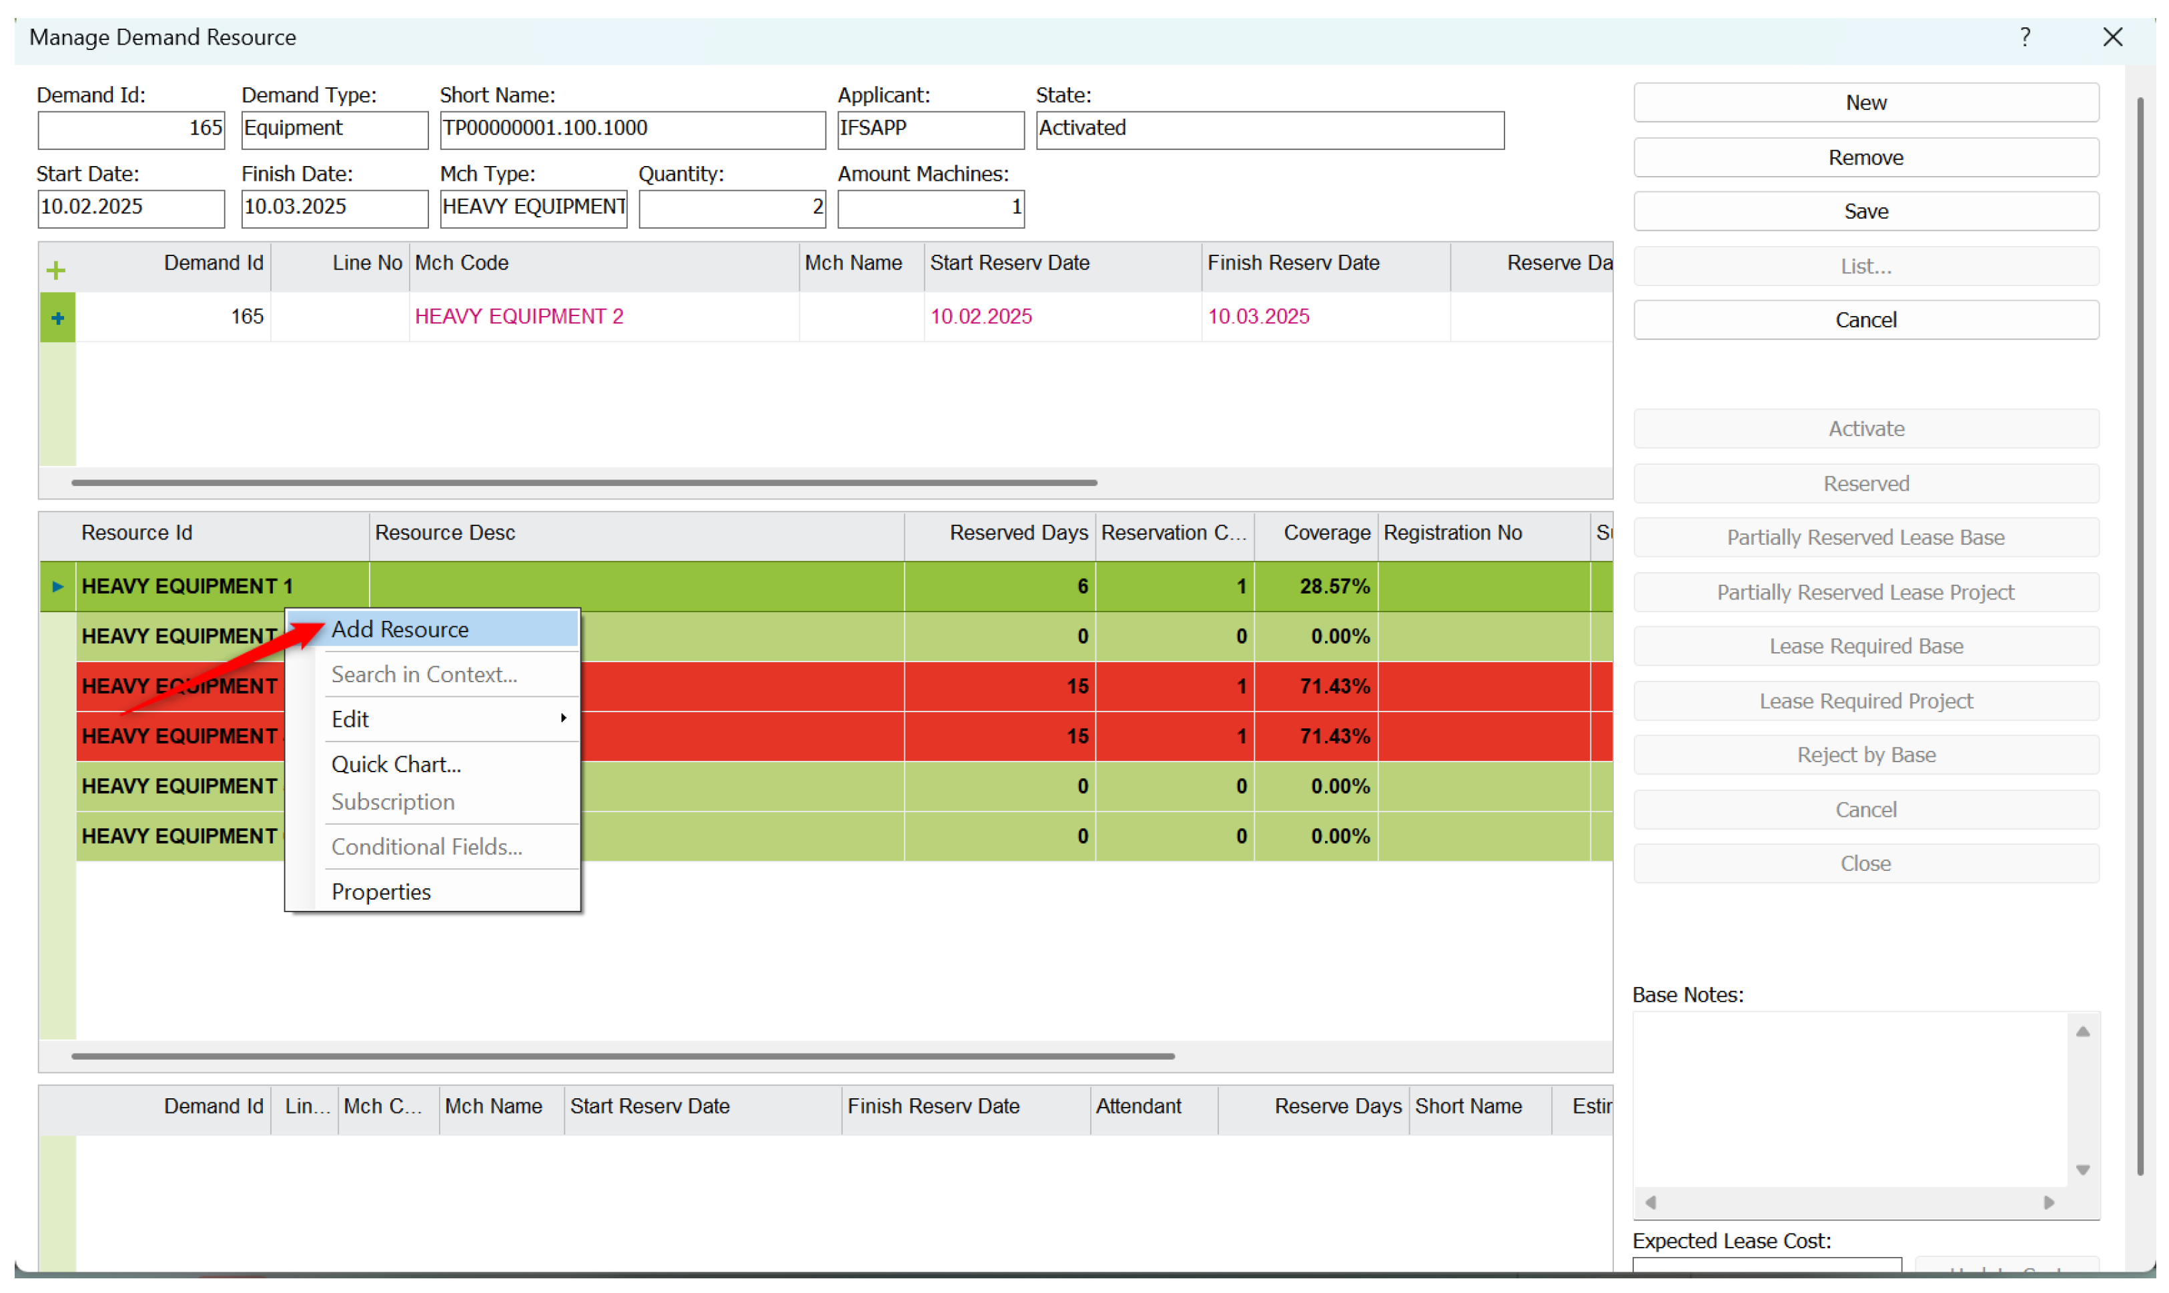Open the help question mark icon
2169x1293 pixels.
[2025, 37]
